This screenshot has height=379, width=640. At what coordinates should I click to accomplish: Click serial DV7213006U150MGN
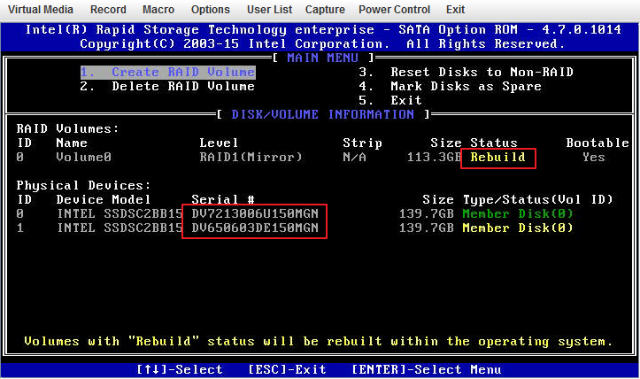point(255,214)
